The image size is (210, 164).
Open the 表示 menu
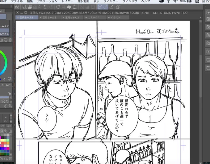pos(96,1)
